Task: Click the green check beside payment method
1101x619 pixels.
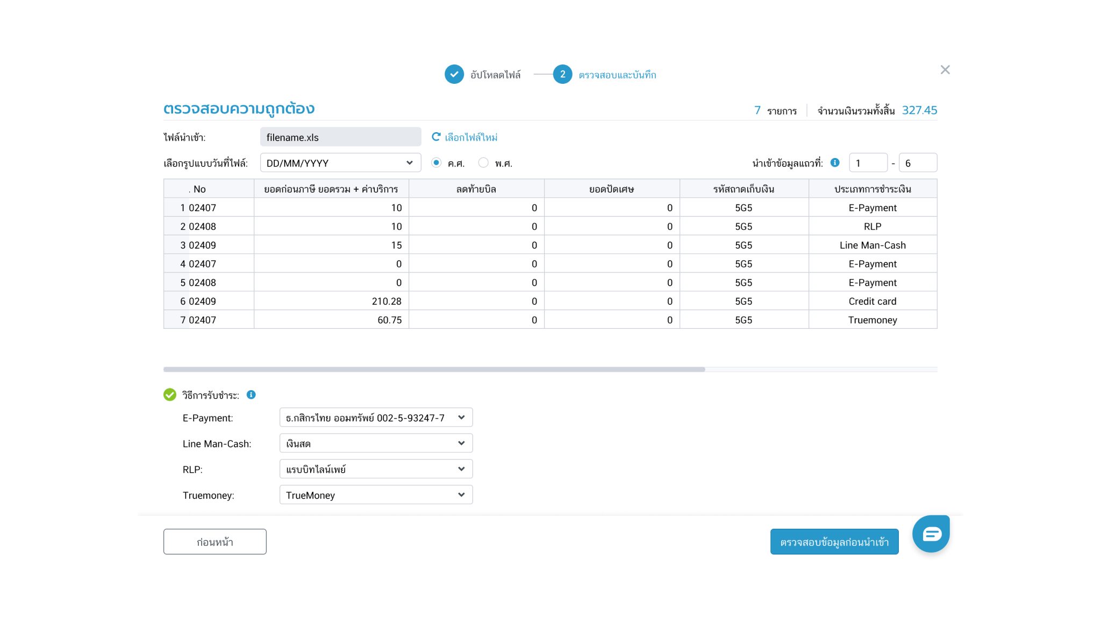Action: (x=170, y=395)
